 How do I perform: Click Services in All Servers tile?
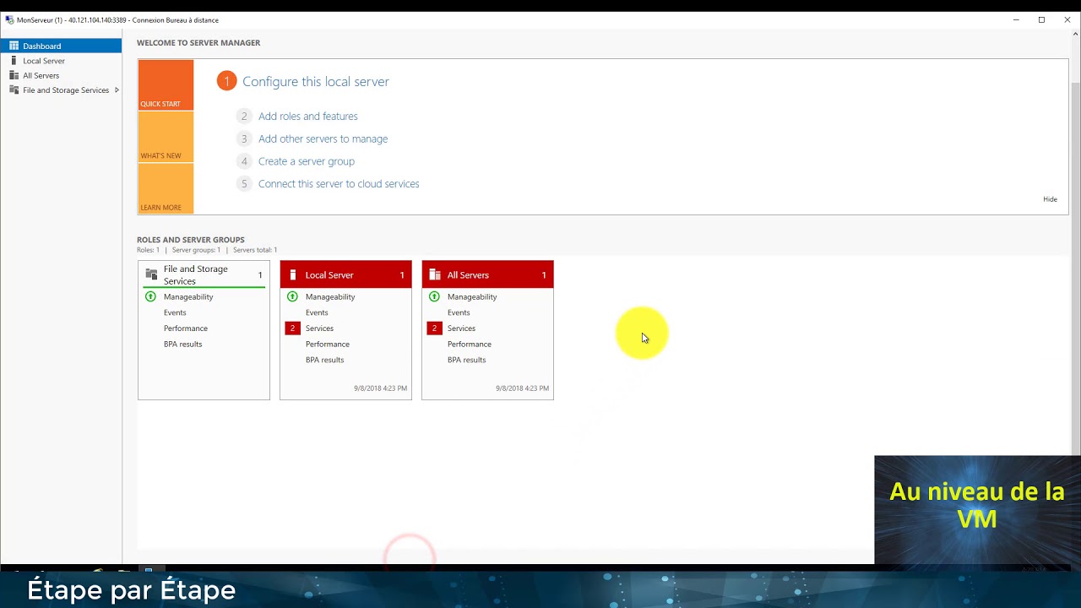coord(461,328)
